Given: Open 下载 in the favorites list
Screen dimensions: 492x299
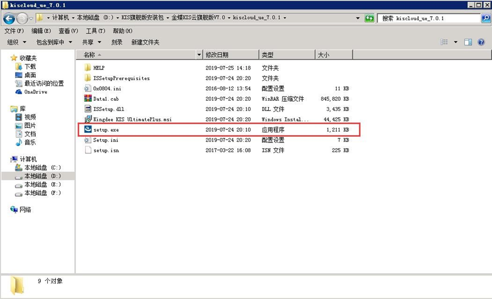Looking at the screenshot, I should pos(30,67).
